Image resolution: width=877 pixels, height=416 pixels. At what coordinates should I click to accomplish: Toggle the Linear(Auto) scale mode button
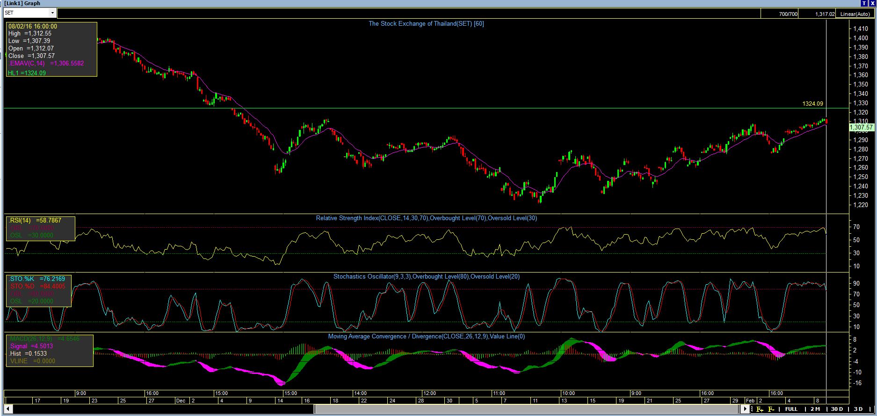(855, 14)
